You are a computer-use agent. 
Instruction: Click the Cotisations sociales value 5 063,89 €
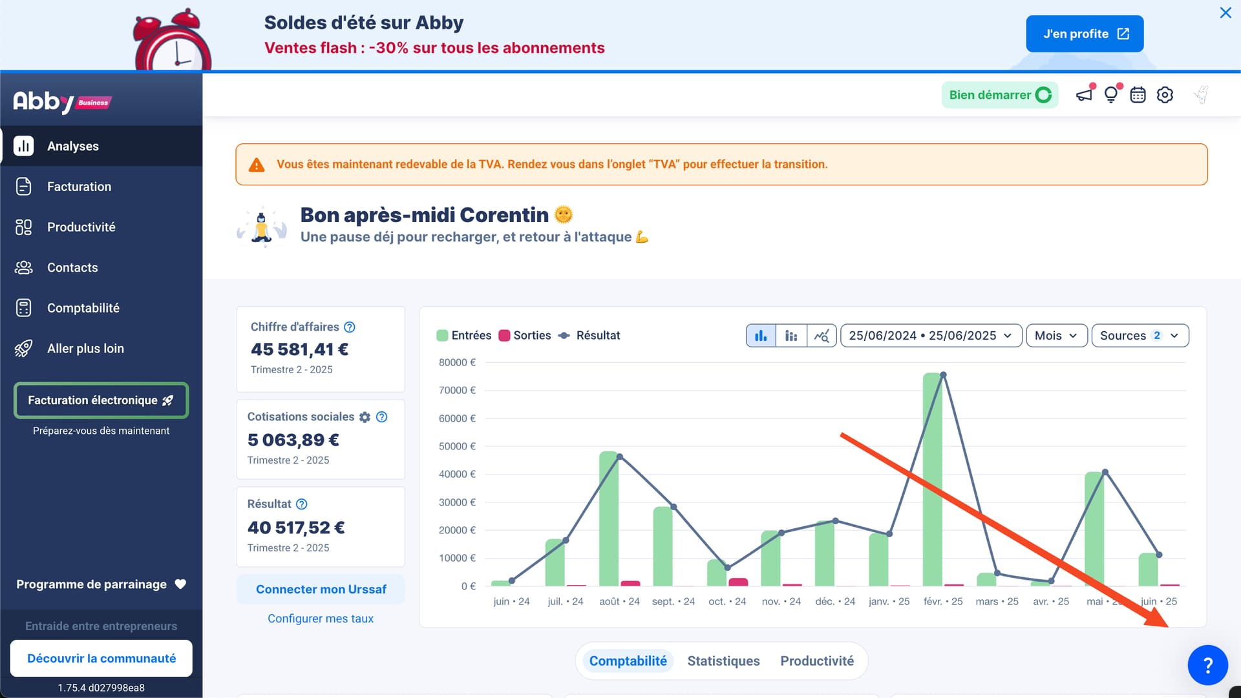coord(293,440)
